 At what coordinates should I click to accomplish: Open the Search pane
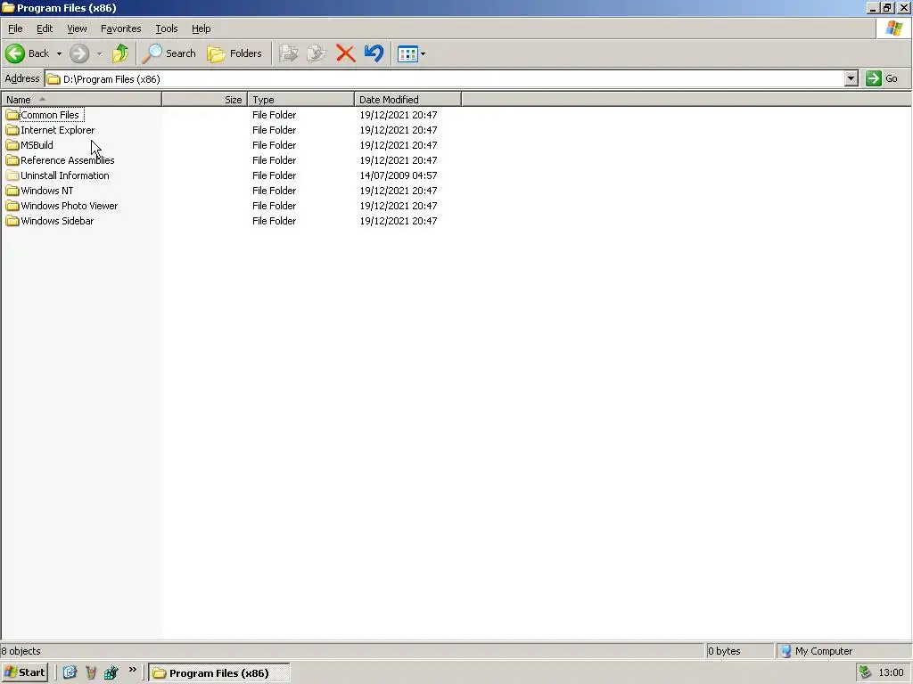(x=169, y=53)
